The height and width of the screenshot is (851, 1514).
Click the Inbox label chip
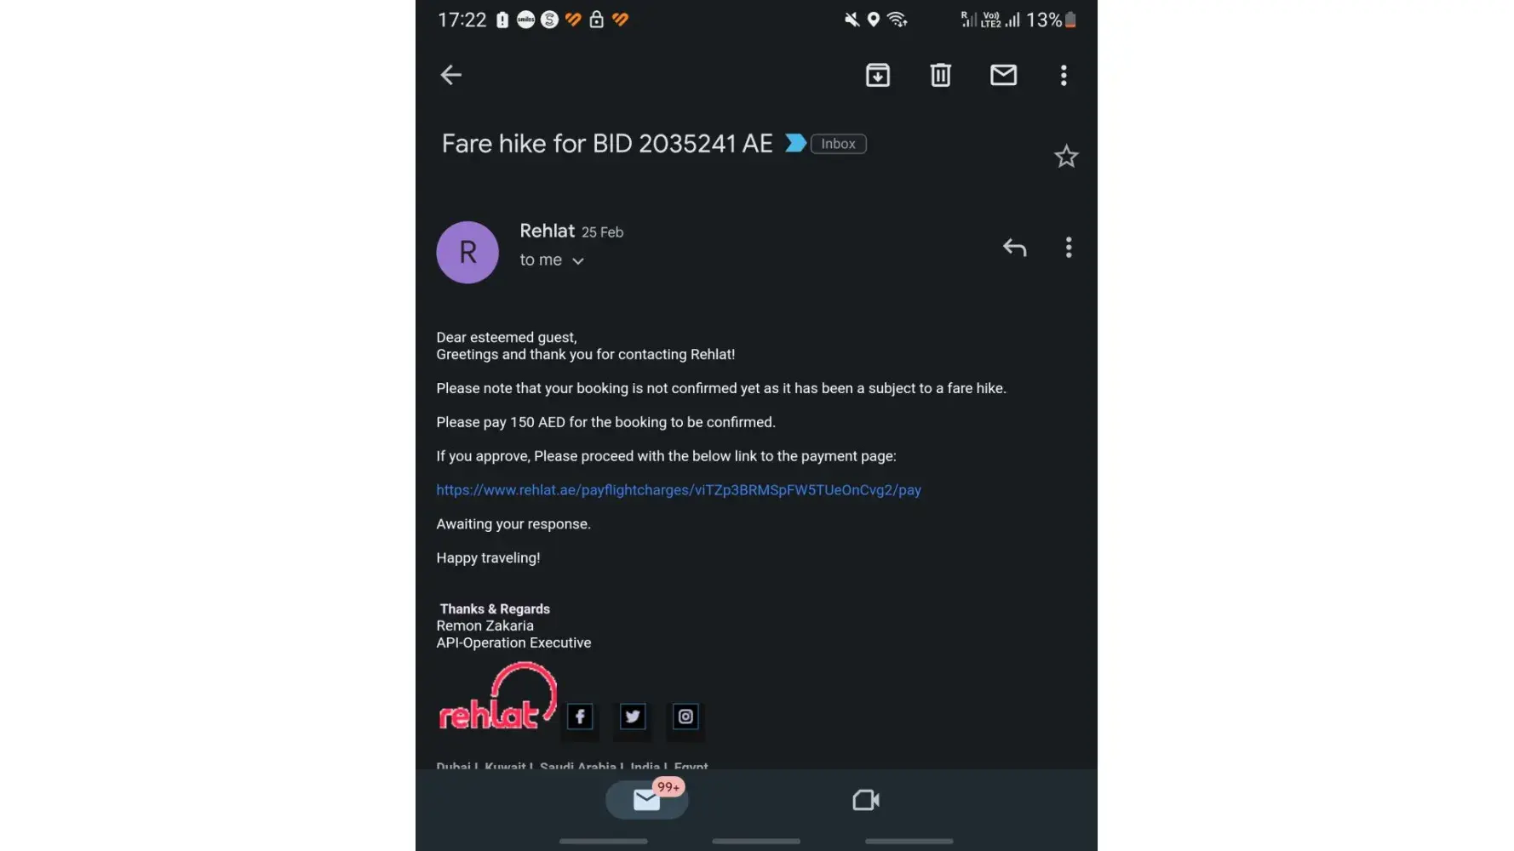838,144
